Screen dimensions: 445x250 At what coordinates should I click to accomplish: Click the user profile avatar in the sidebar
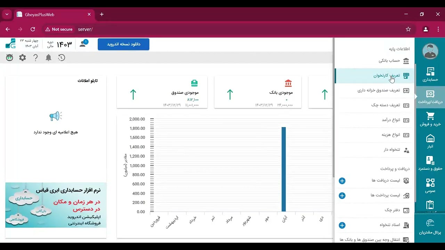(x=430, y=51)
